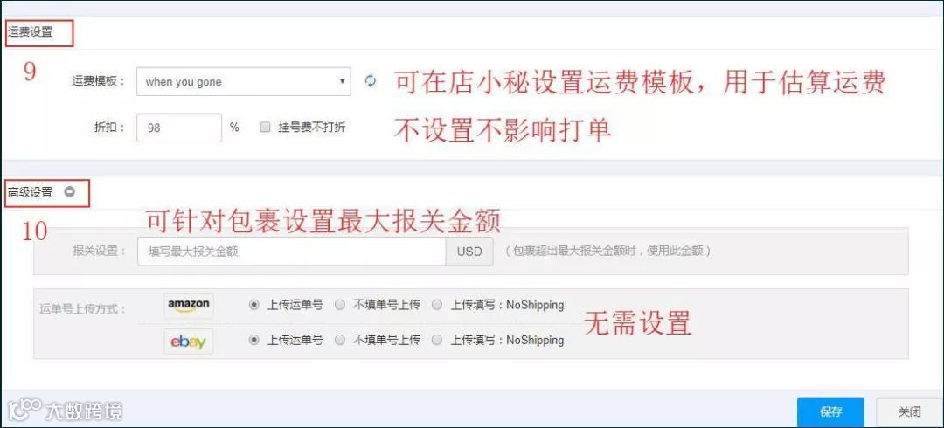Select Amazon 不填单号上传 radio button
The image size is (944, 428).
pos(340,305)
